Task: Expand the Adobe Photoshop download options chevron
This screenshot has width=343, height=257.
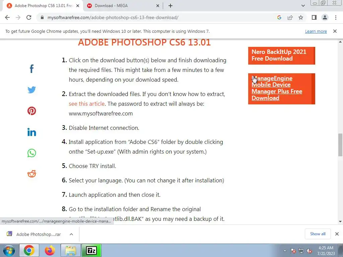Action: (71, 234)
